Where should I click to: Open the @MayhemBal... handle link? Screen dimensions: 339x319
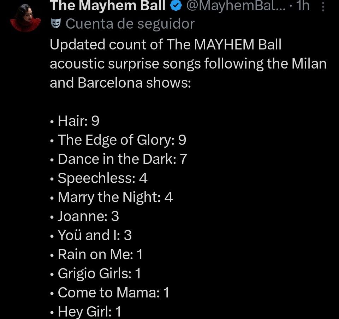235,5
